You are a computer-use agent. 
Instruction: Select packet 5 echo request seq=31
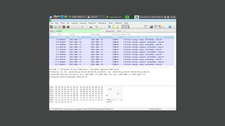pyautogui.click(x=112, y=47)
